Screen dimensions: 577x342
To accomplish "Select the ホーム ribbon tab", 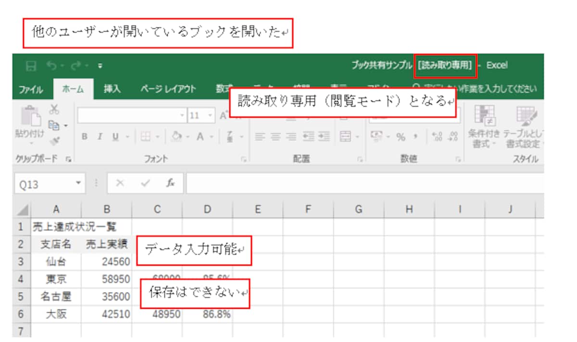I will tap(73, 89).
